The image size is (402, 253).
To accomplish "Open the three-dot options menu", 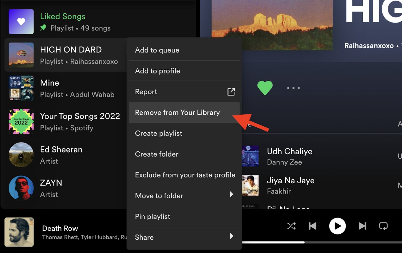I will tap(293, 88).
